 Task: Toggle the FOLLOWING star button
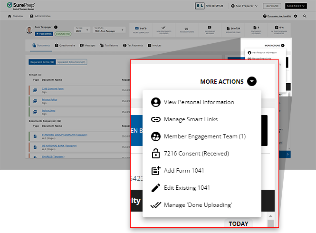(44, 34)
